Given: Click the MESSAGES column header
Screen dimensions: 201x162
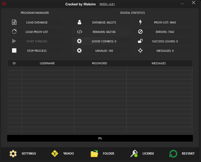Looking at the screenshot, I should [159, 63].
